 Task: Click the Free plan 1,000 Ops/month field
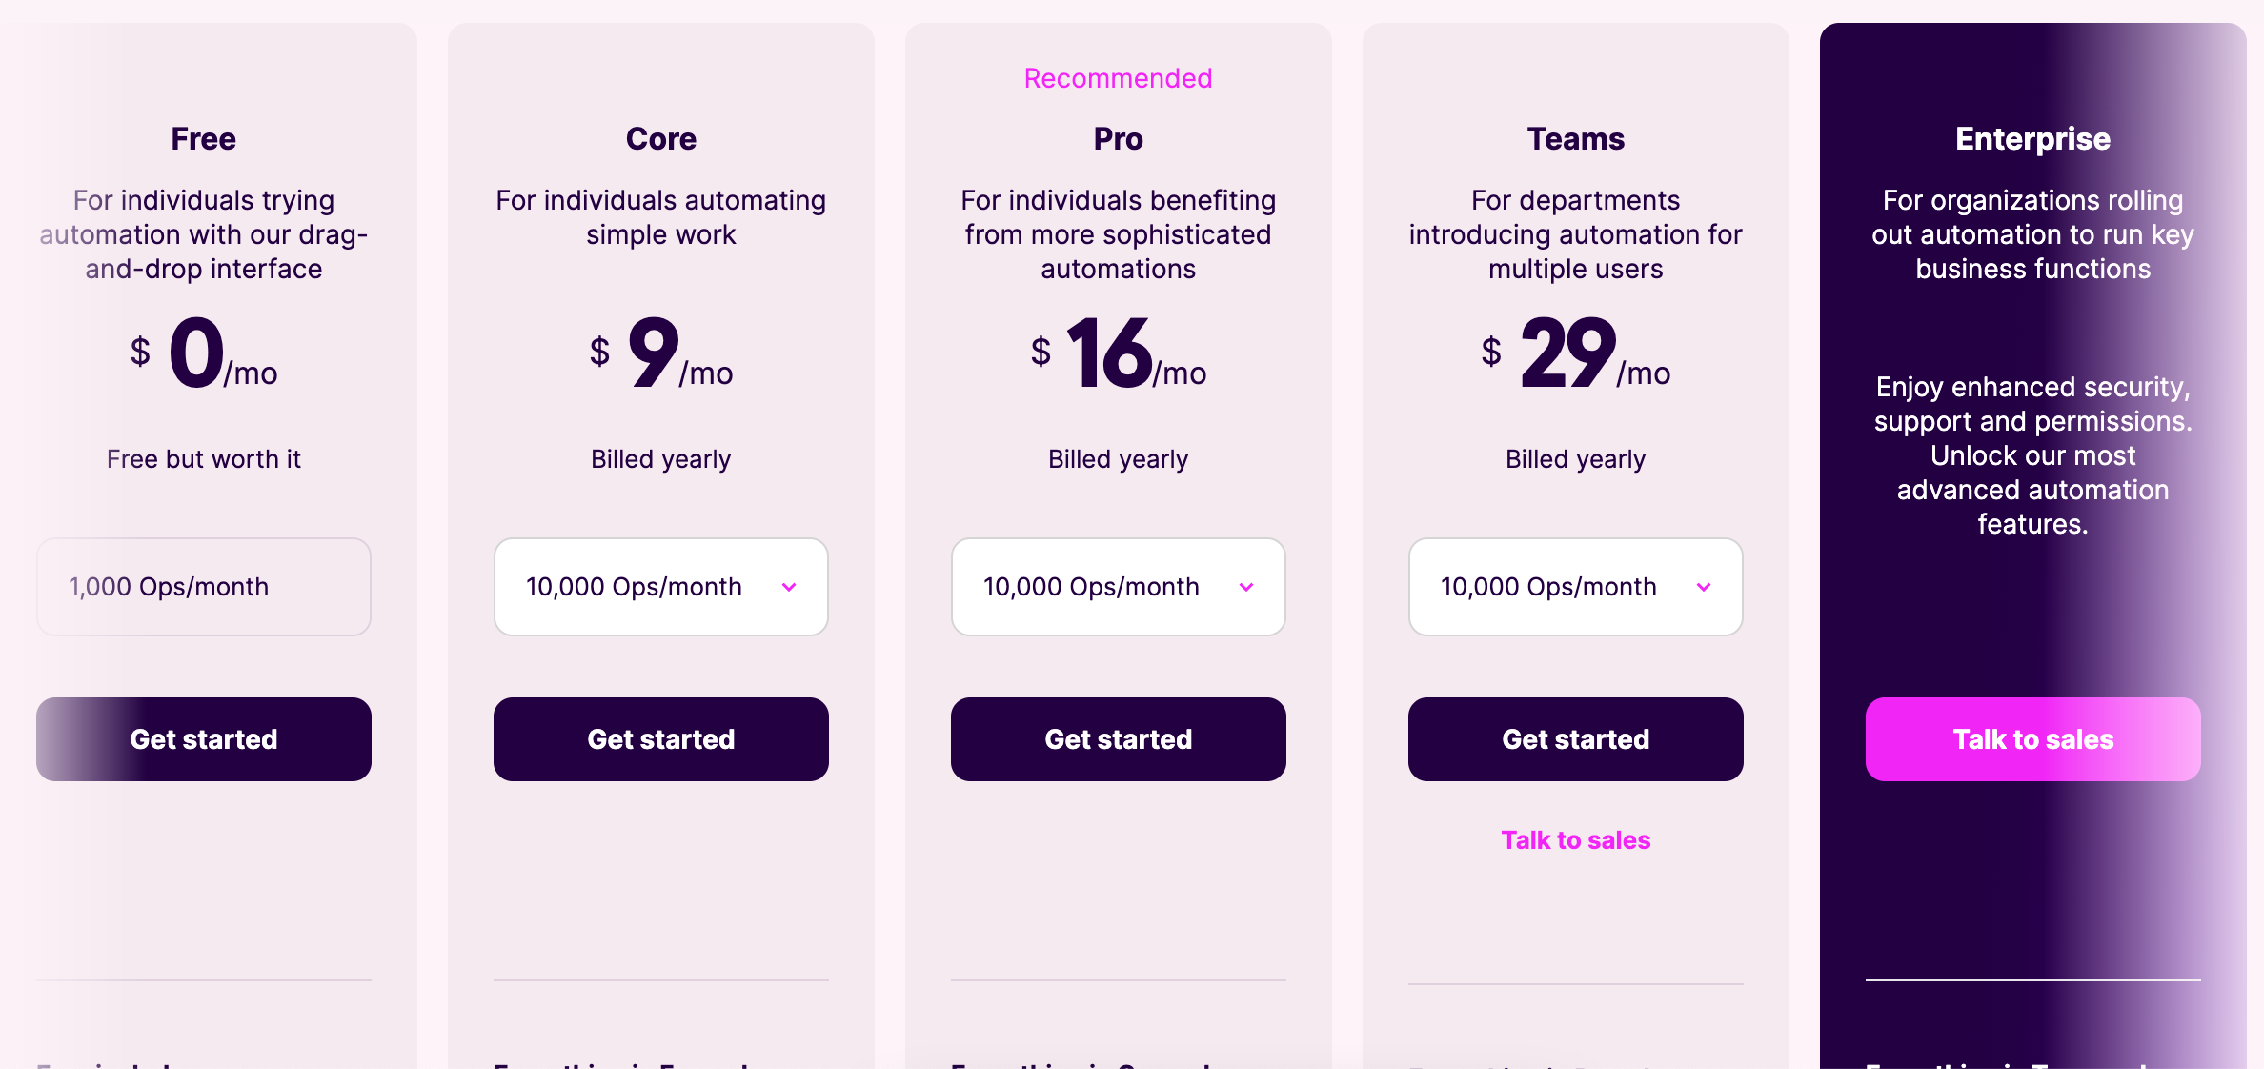[x=203, y=587]
